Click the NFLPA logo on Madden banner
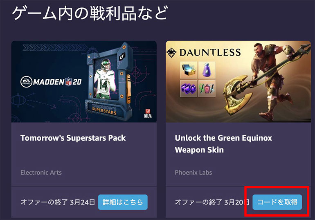315x220 pixels. [x=148, y=113]
